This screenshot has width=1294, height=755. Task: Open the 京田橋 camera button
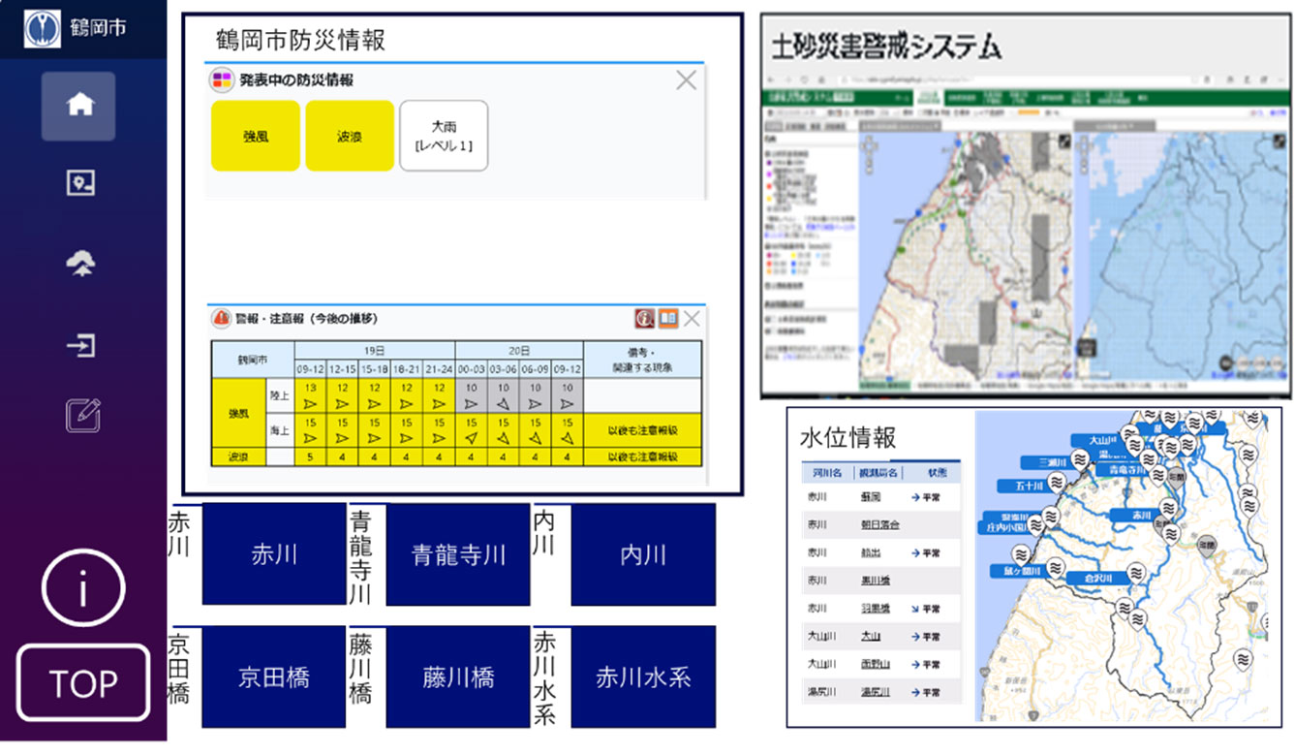pyautogui.click(x=274, y=676)
